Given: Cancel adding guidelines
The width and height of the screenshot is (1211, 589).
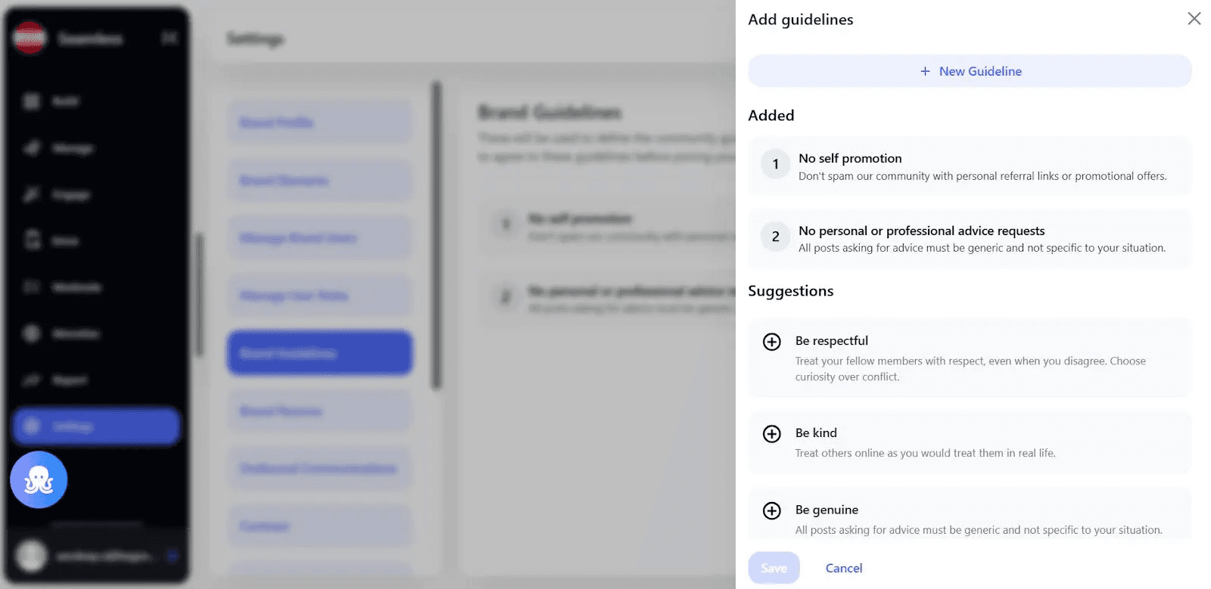Looking at the screenshot, I should coord(844,568).
